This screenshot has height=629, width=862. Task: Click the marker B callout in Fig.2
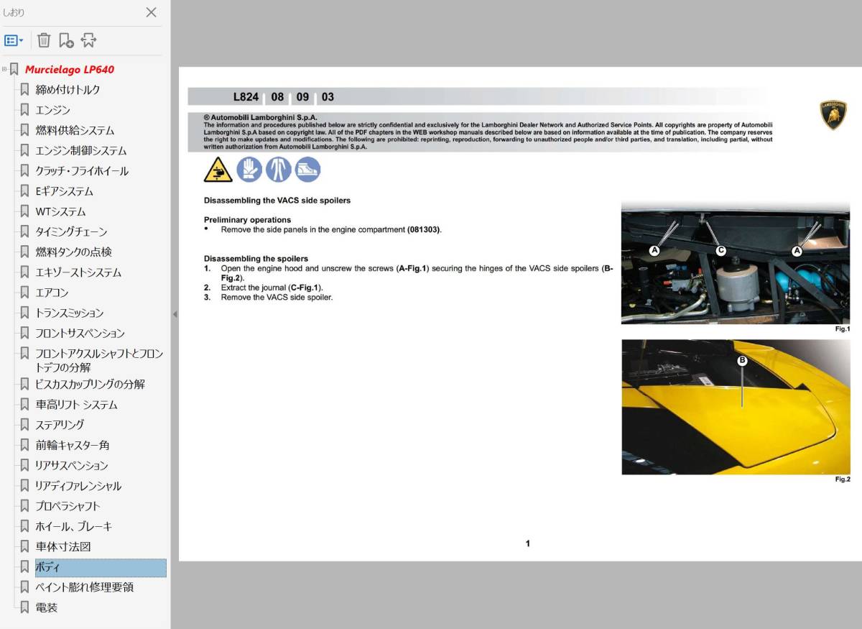coord(742,361)
